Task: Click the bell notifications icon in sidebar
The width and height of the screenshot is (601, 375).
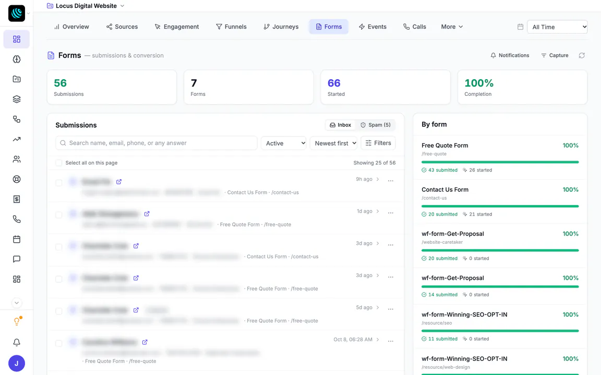Action: pyautogui.click(x=17, y=343)
